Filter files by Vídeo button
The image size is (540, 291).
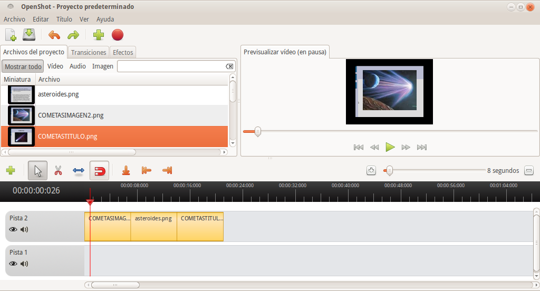[55, 66]
